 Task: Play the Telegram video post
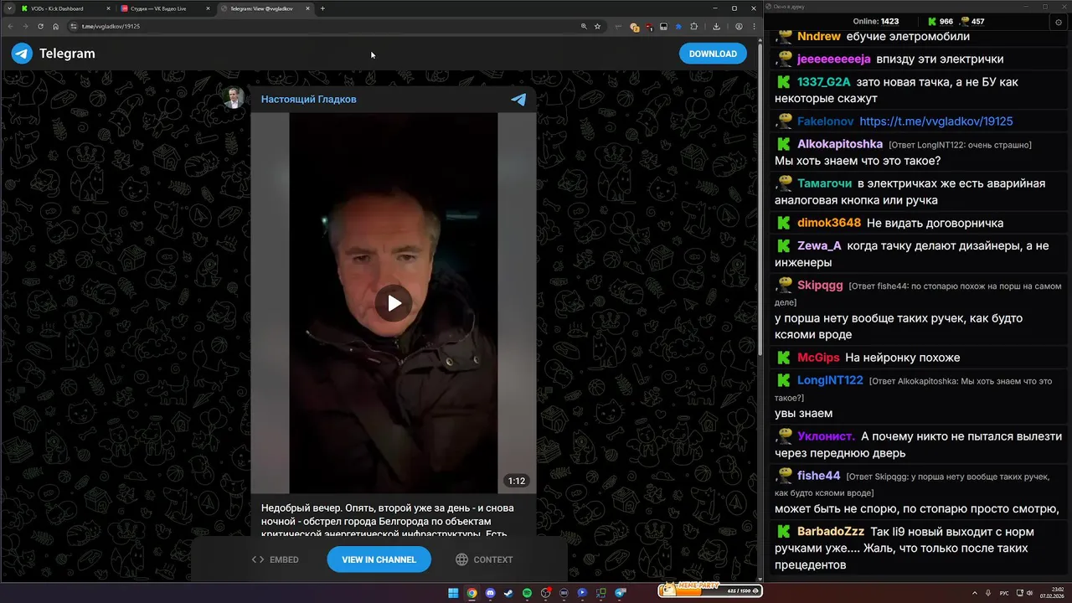(x=394, y=303)
